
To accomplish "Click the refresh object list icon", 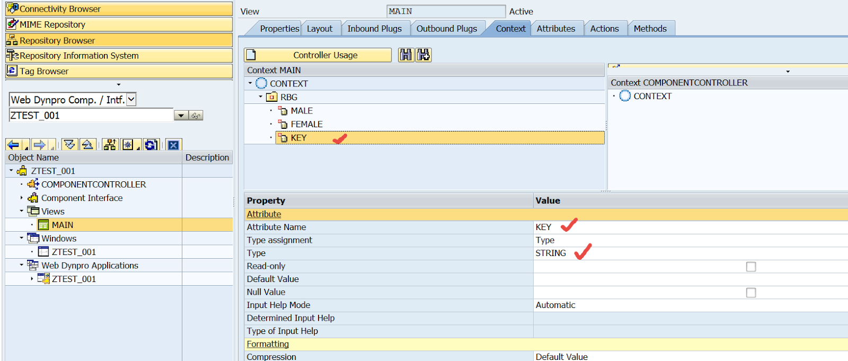I will [x=151, y=145].
